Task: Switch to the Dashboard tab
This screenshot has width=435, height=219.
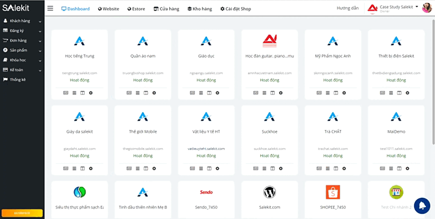Action: click(x=75, y=9)
